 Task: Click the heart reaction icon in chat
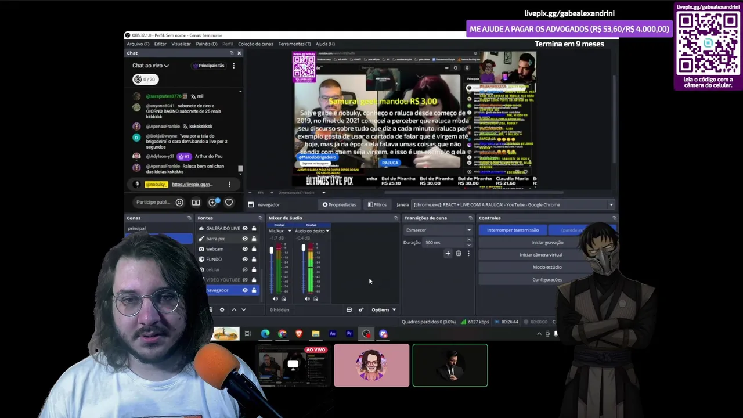(229, 202)
